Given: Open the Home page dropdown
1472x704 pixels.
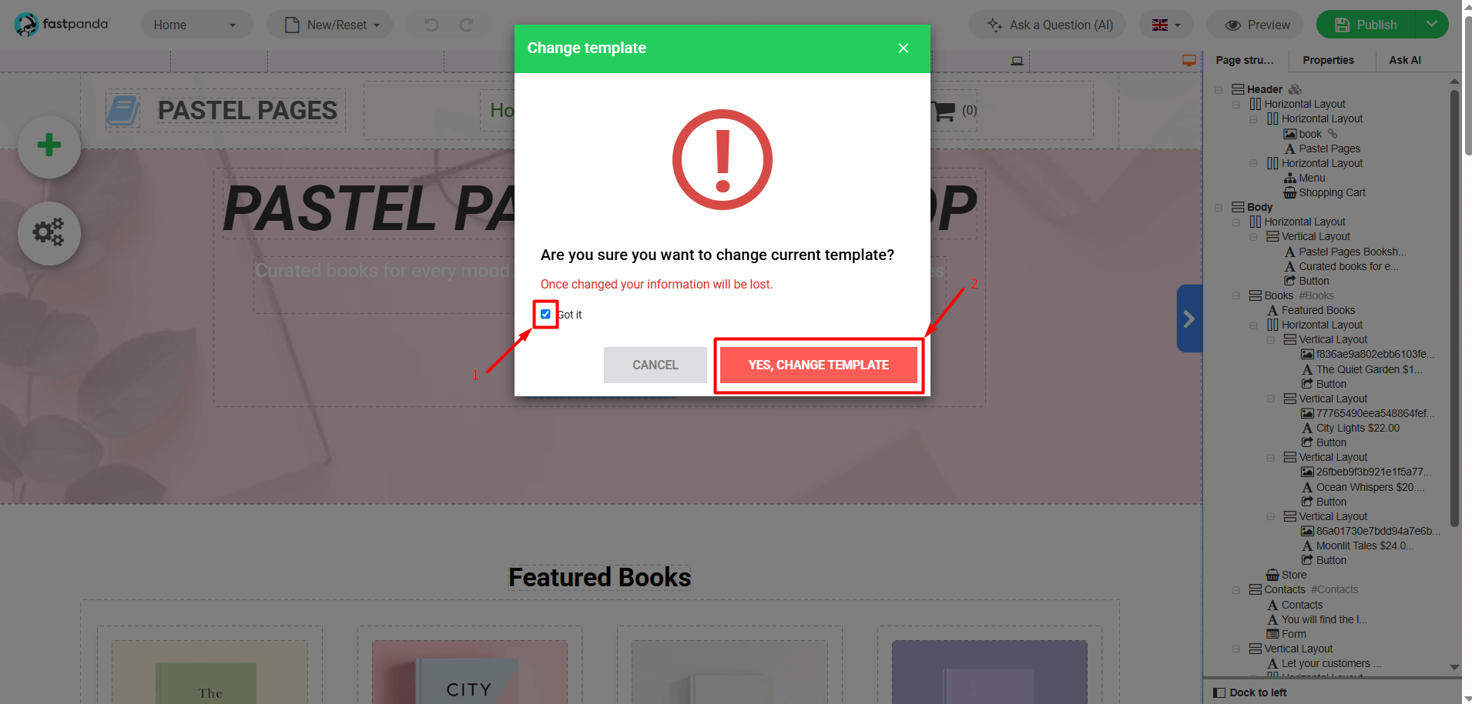Looking at the screenshot, I should tap(196, 25).
